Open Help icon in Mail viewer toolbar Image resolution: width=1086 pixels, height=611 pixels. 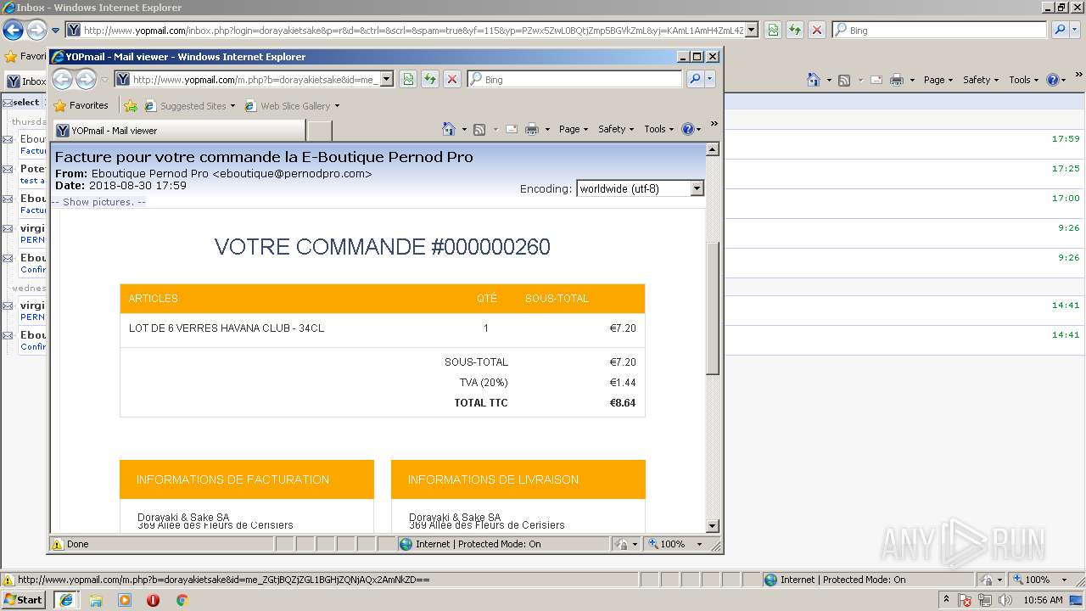(687, 129)
